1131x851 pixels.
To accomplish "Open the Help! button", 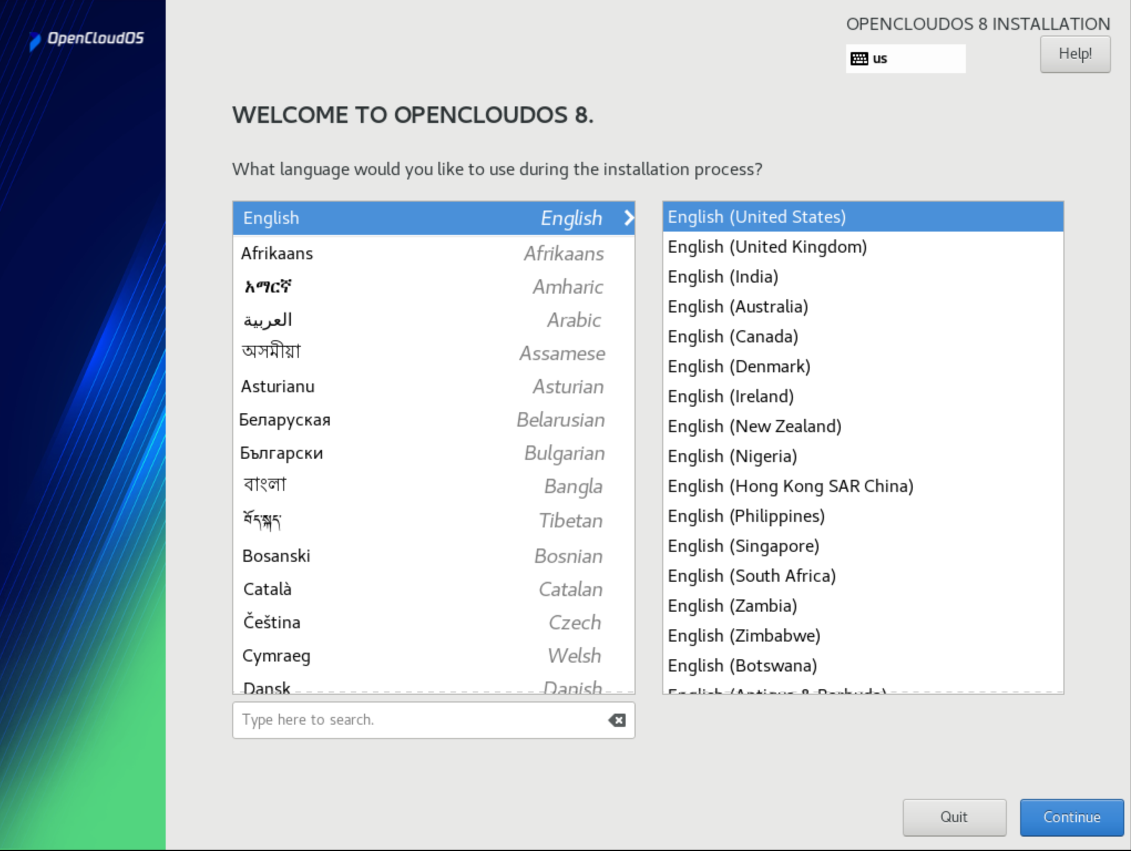I will tap(1075, 54).
